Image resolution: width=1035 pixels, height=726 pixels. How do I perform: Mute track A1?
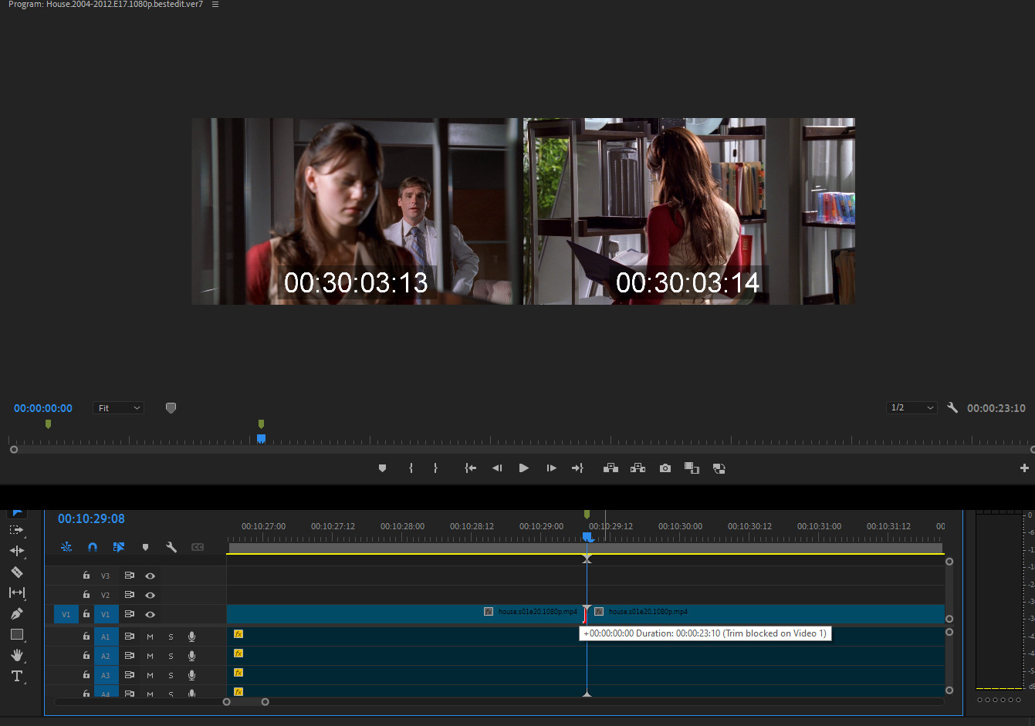(150, 637)
